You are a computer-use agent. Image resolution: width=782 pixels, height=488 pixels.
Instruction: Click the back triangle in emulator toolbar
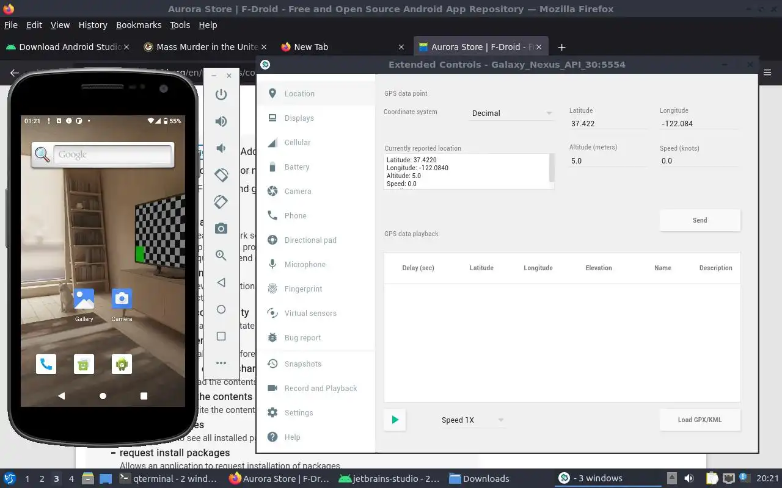(x=221, y=282)
